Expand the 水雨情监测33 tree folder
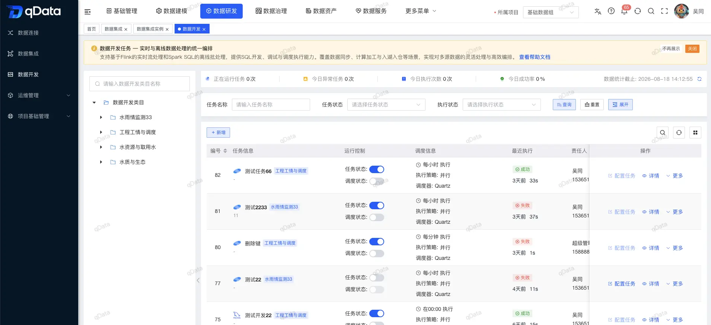Image resolution: width=711 pixels, height=325 pixels. pos(101,117)
